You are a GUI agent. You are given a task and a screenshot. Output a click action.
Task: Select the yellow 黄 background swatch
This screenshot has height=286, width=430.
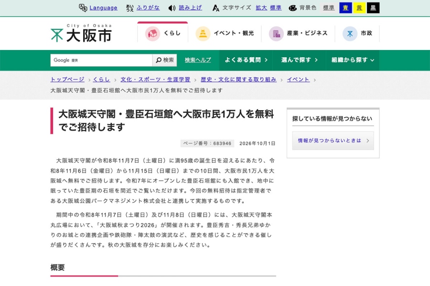click(x=359, y=8)
